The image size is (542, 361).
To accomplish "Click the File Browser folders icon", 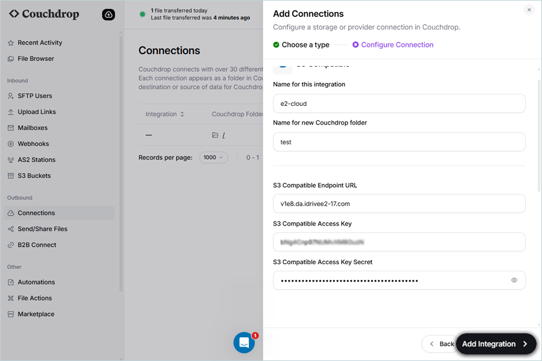I will [11, 59].
